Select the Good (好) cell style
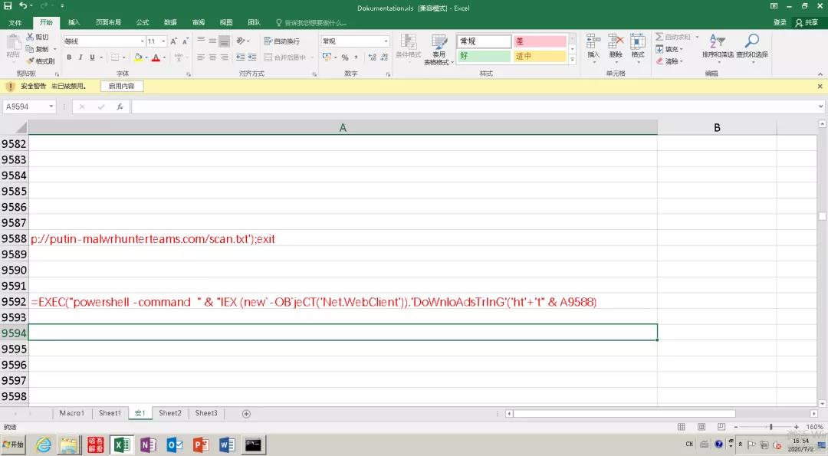 point(484,55)
